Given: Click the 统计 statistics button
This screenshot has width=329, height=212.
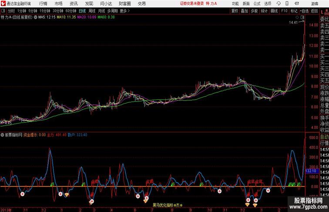Looking at the screenshot, I should [x=264, y=11].
